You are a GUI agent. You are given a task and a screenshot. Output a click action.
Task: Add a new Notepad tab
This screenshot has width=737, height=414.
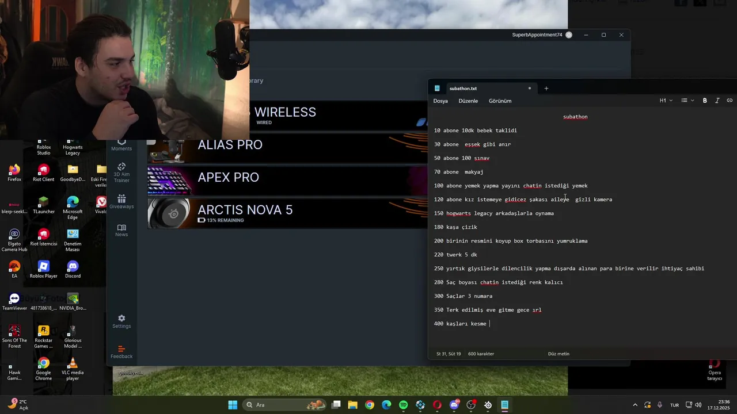click(x=546, y=89)
